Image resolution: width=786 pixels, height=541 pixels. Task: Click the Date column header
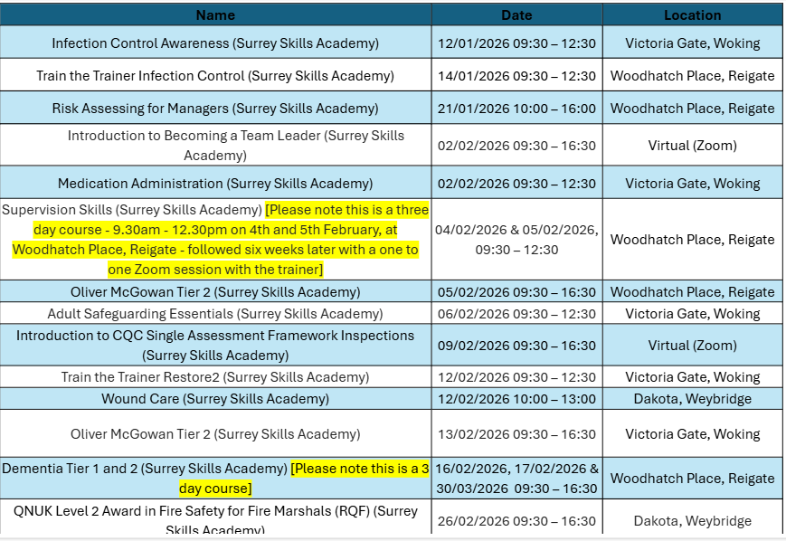click(x=516, y=14)
